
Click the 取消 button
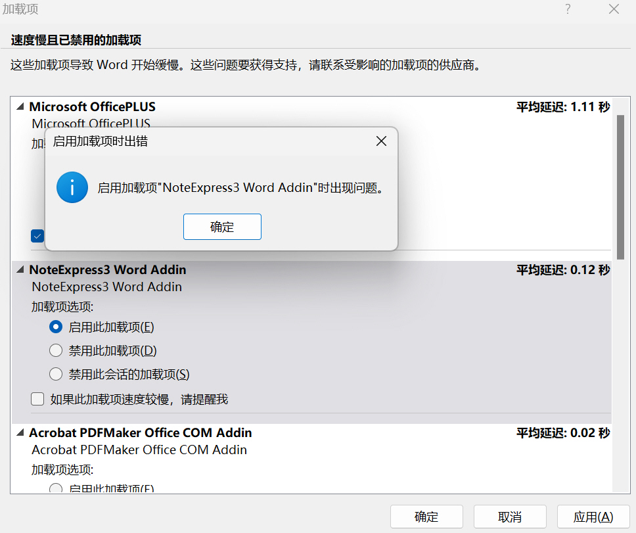(510, 517)
